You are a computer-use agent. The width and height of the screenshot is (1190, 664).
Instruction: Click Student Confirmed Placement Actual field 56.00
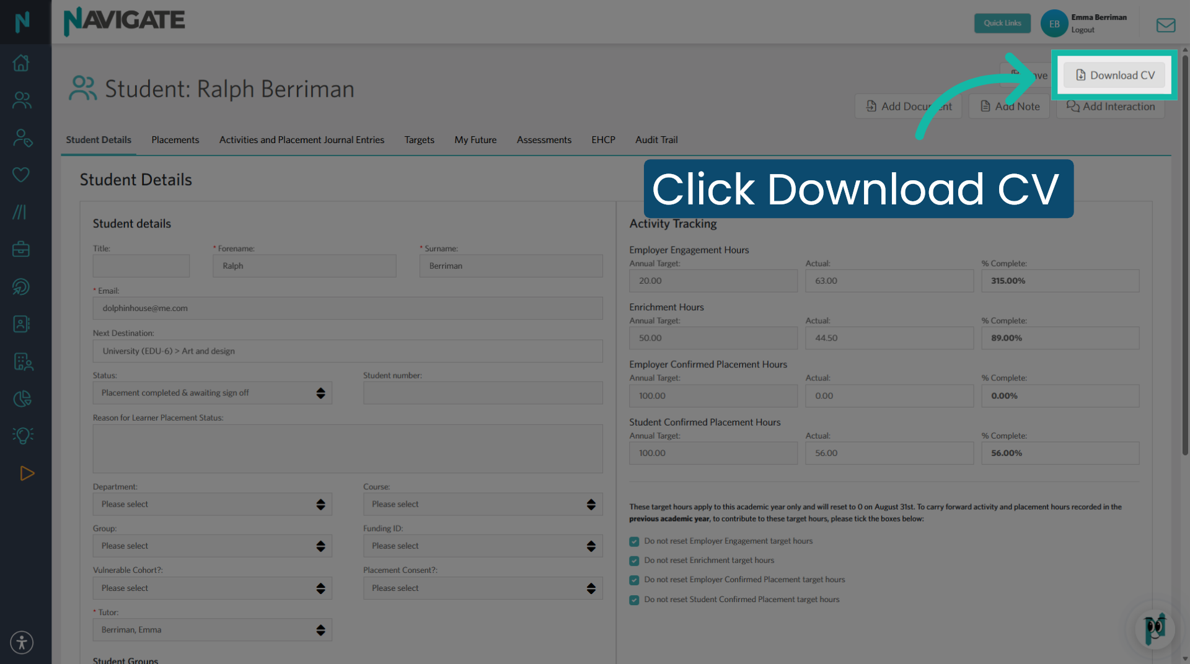click(889, 453)
